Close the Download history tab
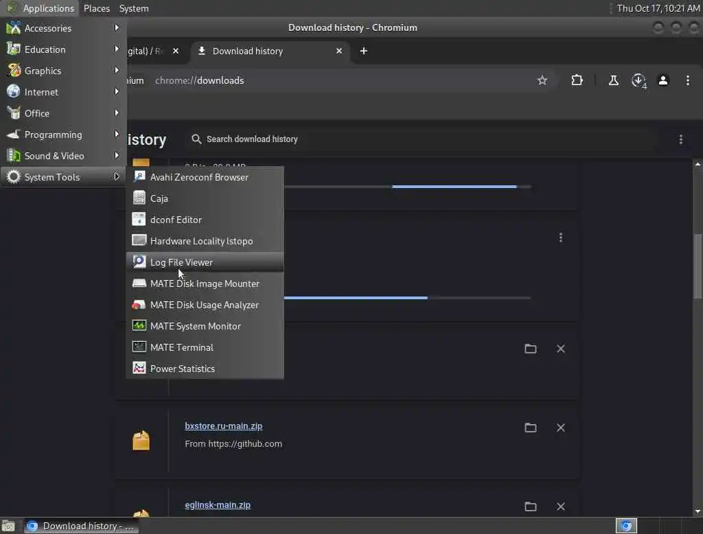The height and width of the screenshot is (534, 703). [339, 51]
